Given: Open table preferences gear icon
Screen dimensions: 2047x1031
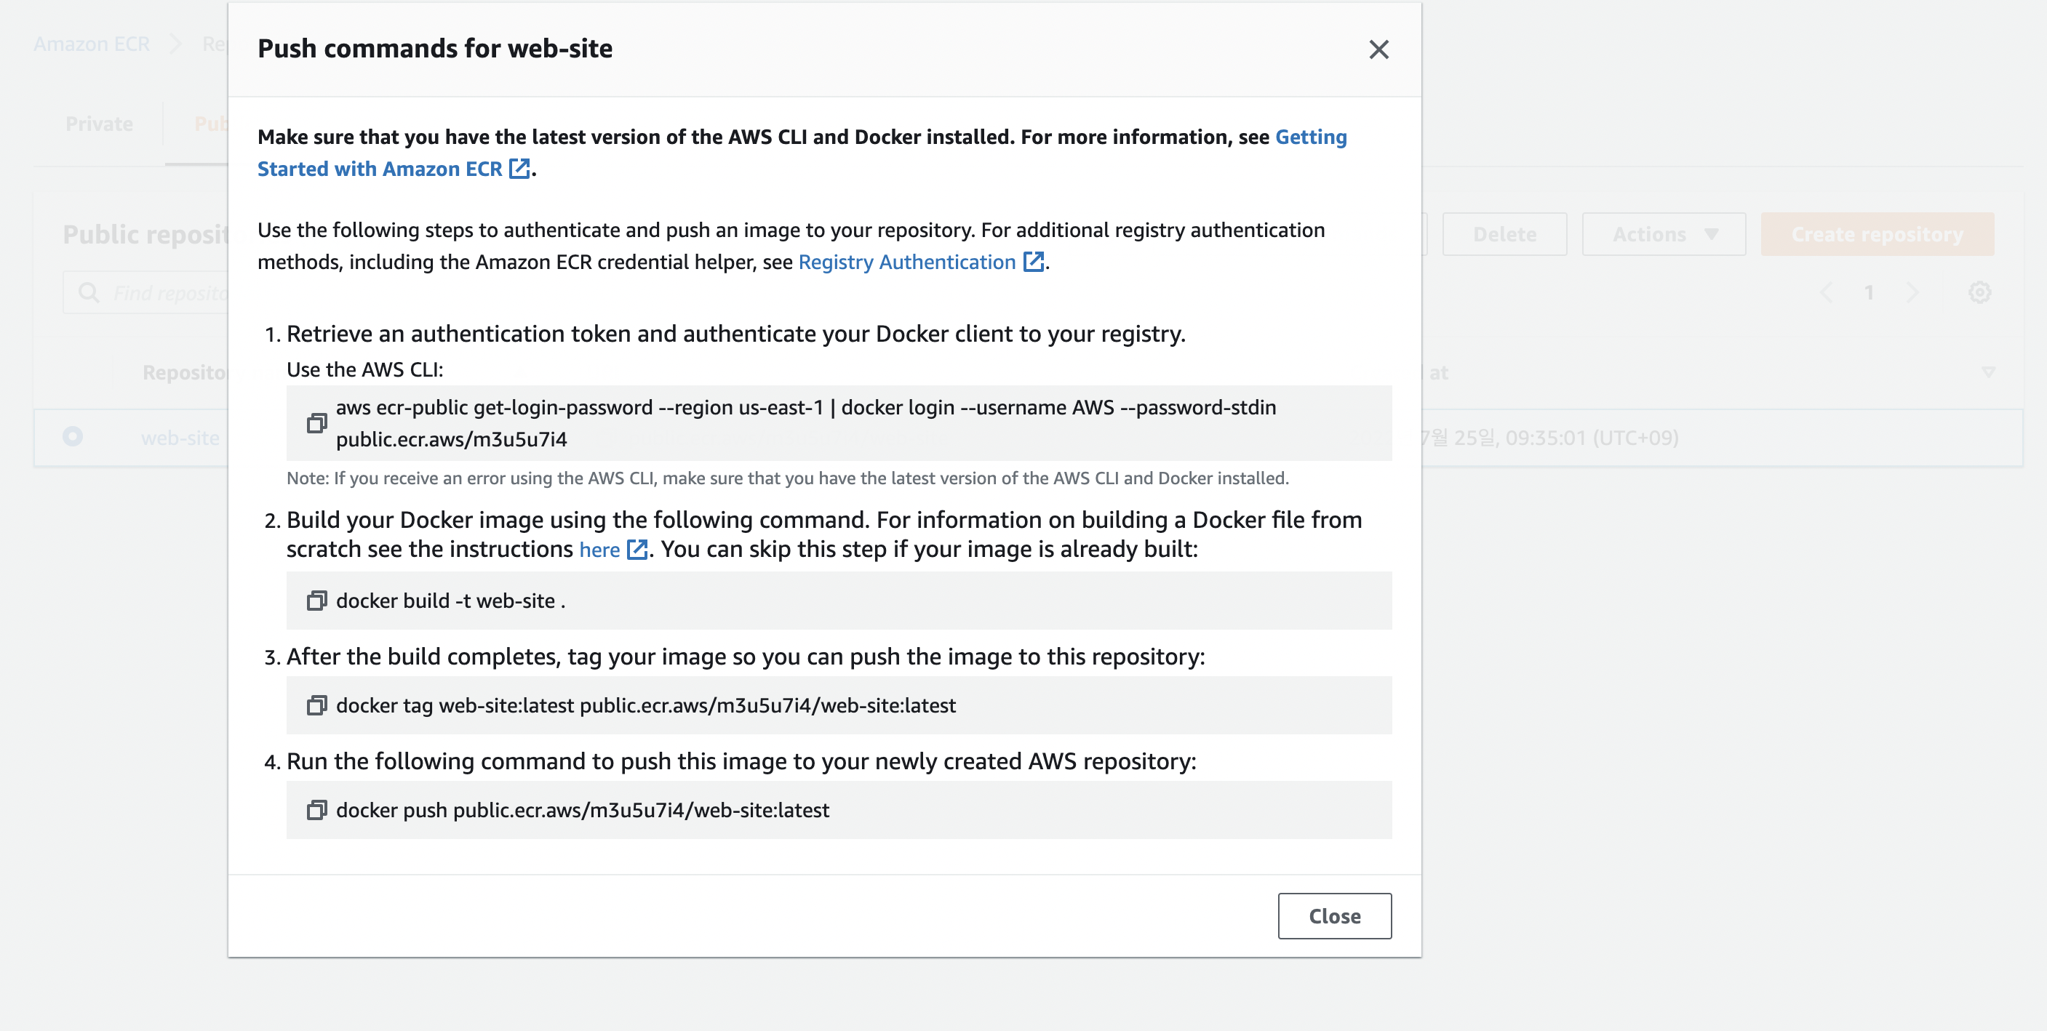Looking at the screenshot, I should click(x=1979, y=292).
